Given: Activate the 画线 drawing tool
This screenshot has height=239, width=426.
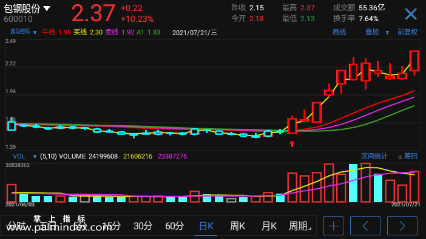Looking at the screenshot, I should [x=339, y=32].
